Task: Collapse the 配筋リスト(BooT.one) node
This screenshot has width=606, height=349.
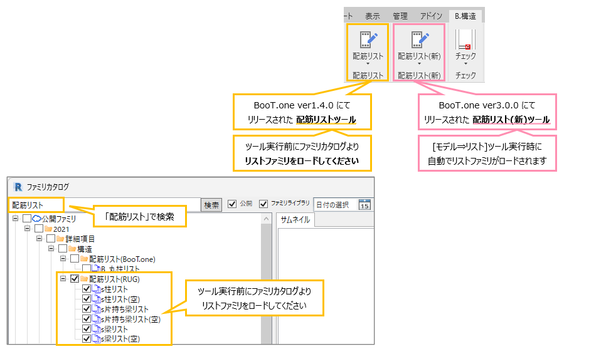Action: tap(63, 259)
